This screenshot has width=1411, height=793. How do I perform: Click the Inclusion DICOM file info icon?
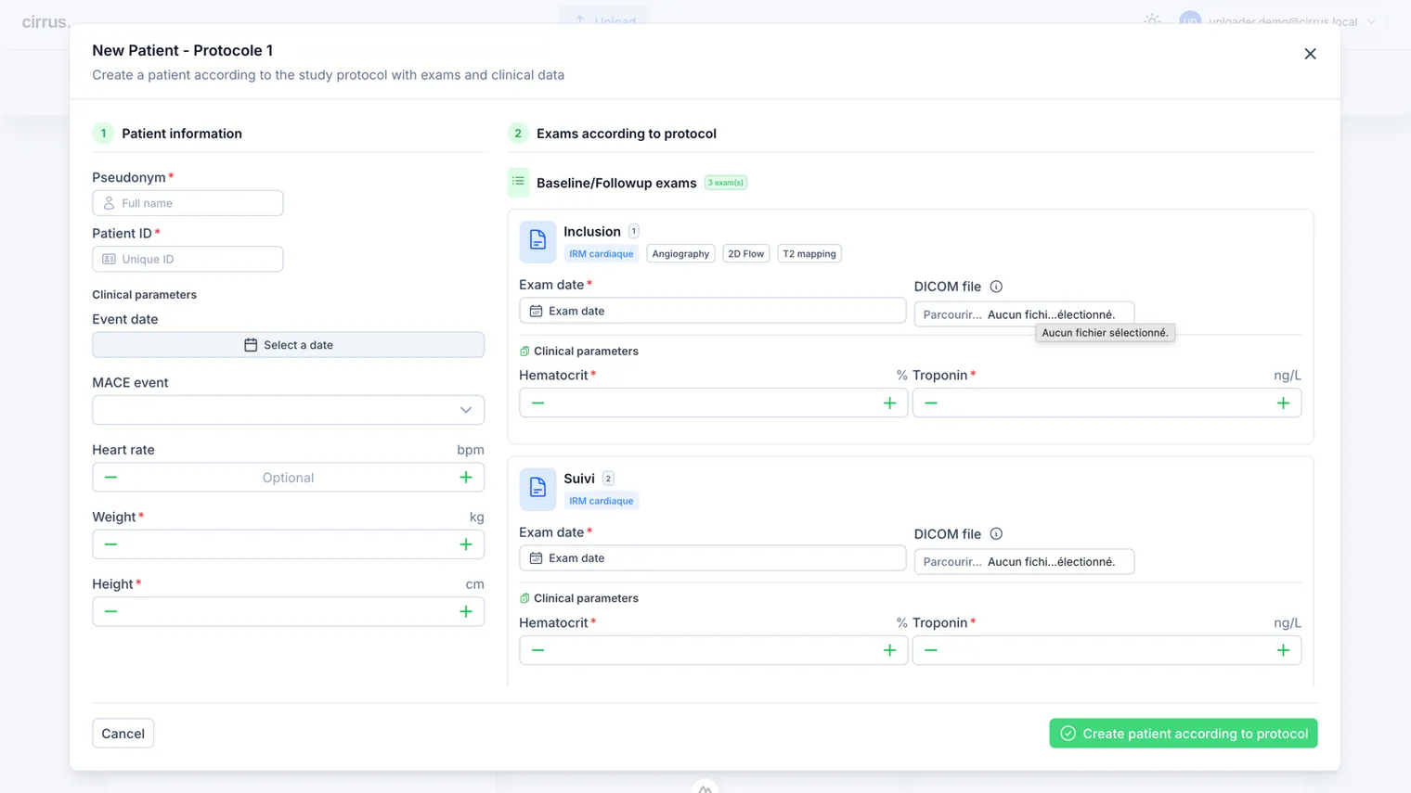[996, 287]
